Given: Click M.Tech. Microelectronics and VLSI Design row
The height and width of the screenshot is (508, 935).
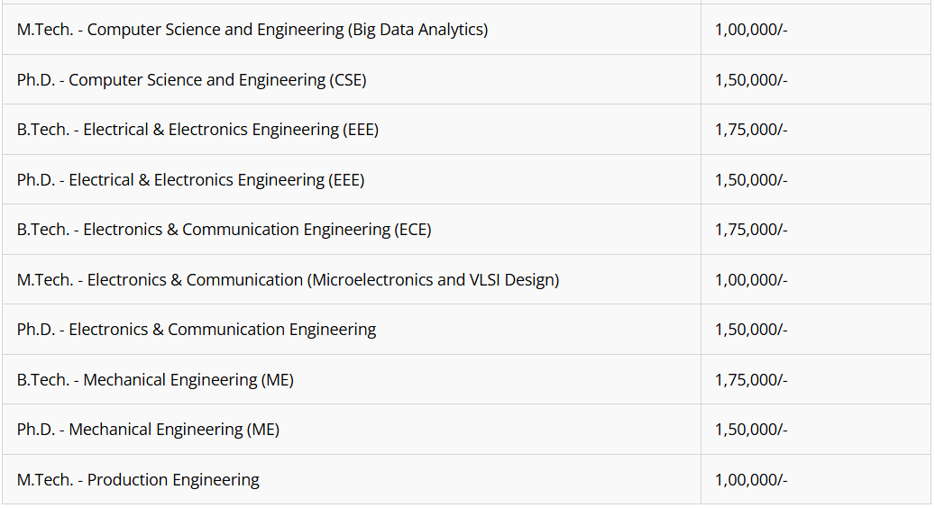Looking at the screenshot, I should click(x=288, y=280).
